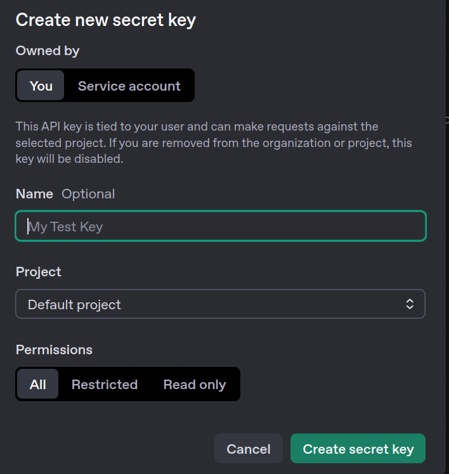Set permissions to Restricted

coord(104,384)
